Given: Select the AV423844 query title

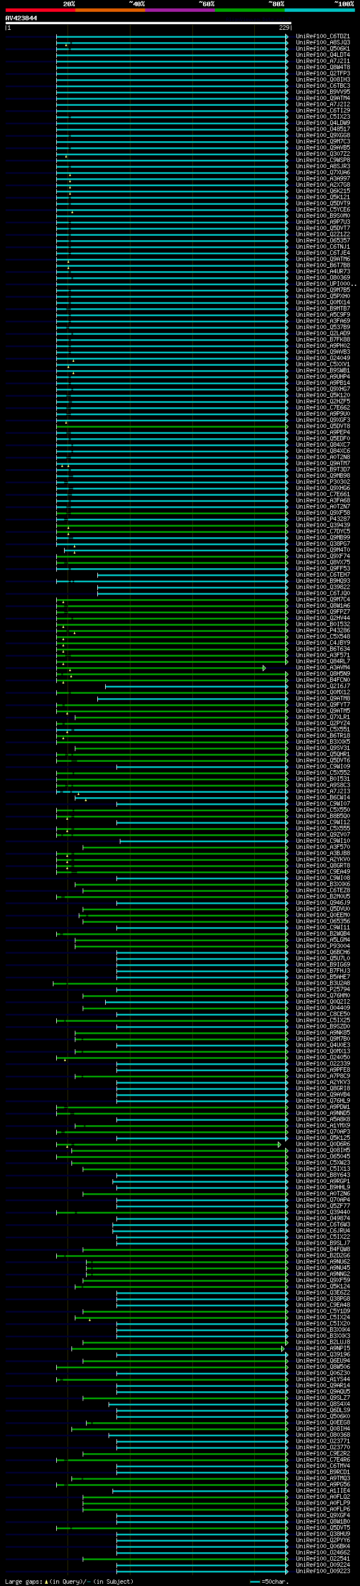Looking at the screenshot, I should [21, 18].
